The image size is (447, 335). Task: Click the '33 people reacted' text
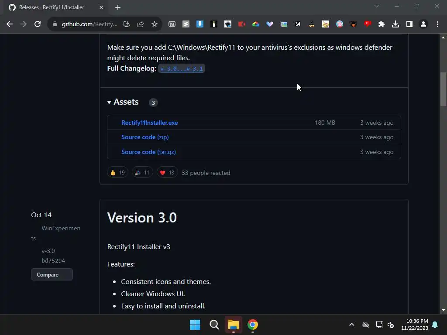(x=206, y=173)
